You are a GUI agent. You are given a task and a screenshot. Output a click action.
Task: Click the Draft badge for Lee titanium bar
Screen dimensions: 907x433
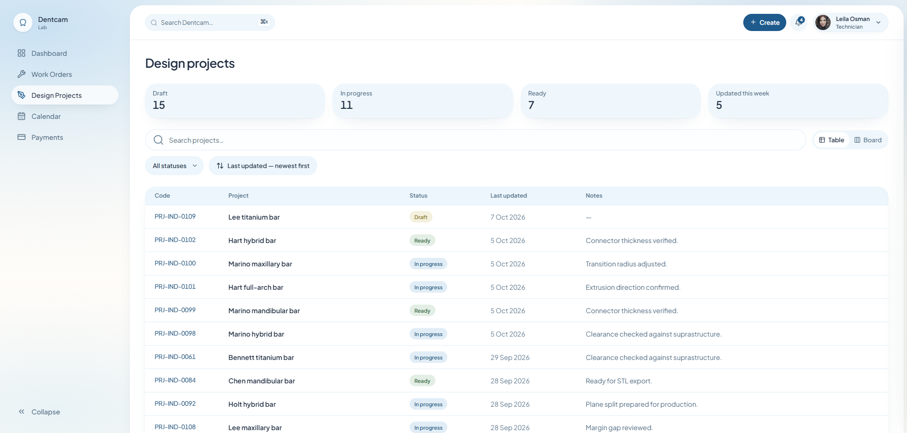421,217
